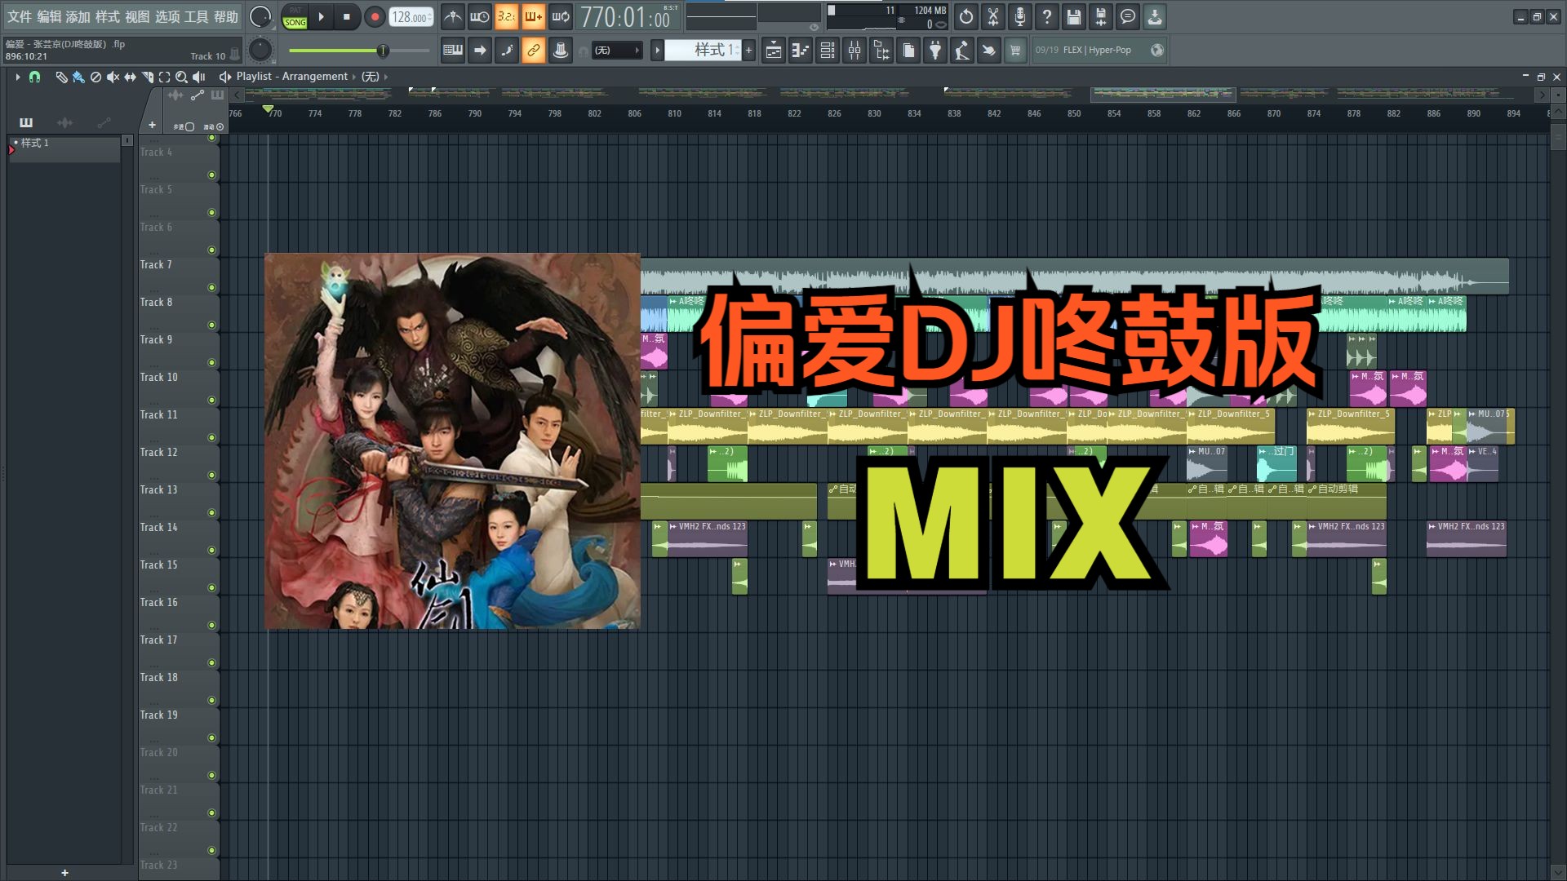1567x881 pixels.
Task: Open the Channel rack icon
Action: pos(828,51)
